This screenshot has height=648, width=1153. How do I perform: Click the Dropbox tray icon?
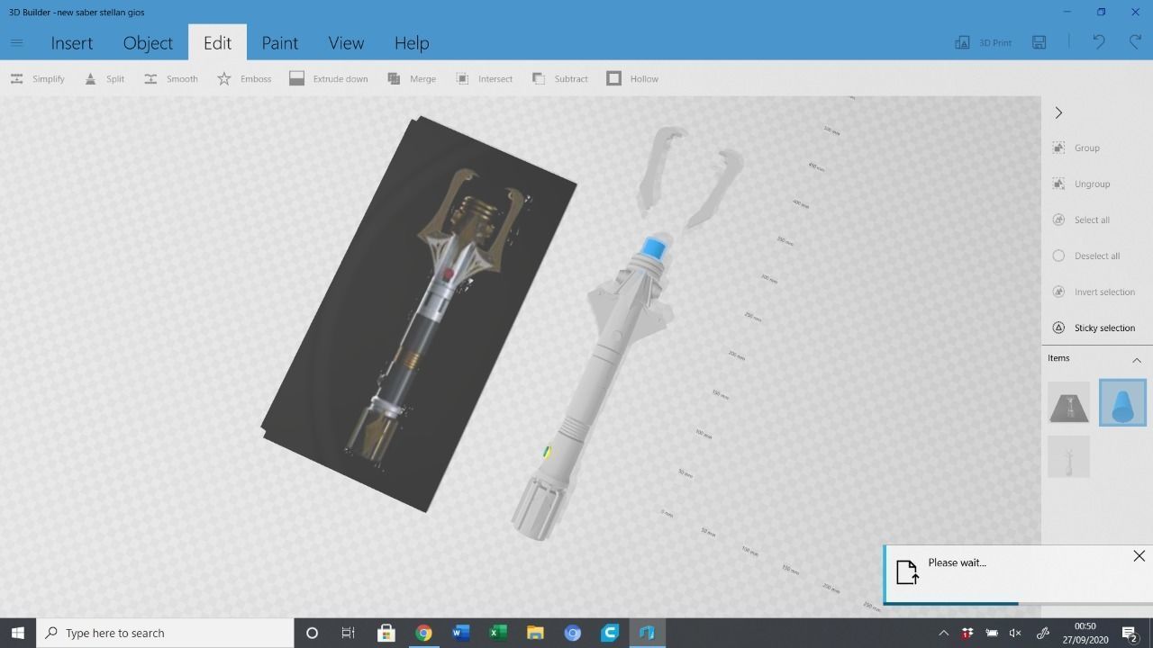[967, 633]
